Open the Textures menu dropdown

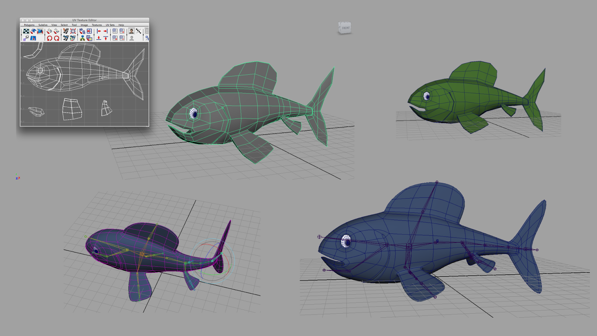click(97, 25)
